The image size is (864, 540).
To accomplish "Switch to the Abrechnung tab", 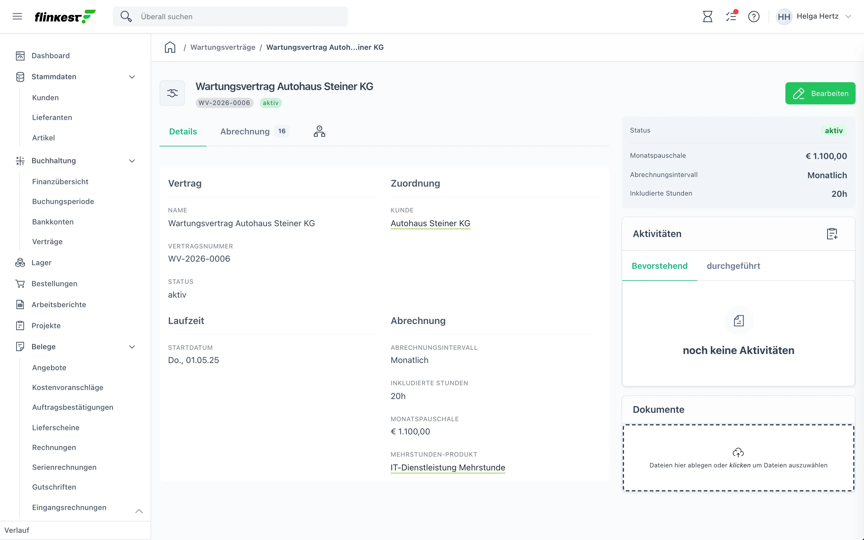I will [255, 131].
